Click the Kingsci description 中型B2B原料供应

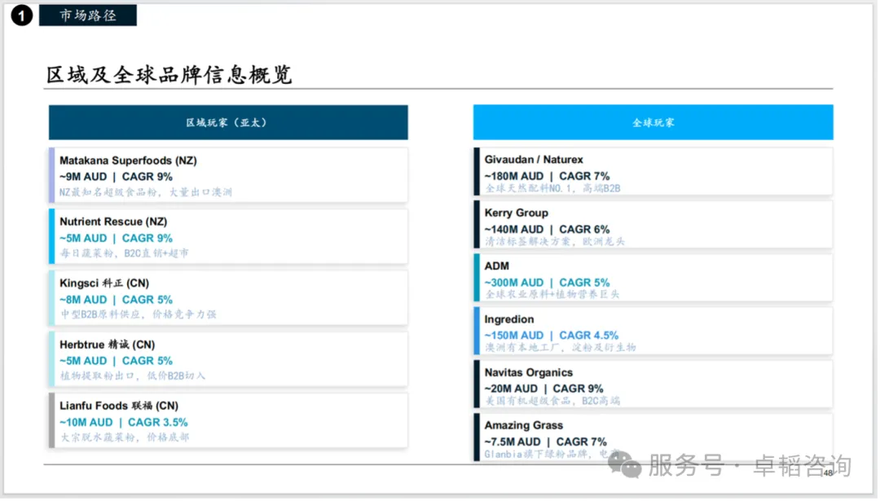pyautogui.click(x=138, y=314)
